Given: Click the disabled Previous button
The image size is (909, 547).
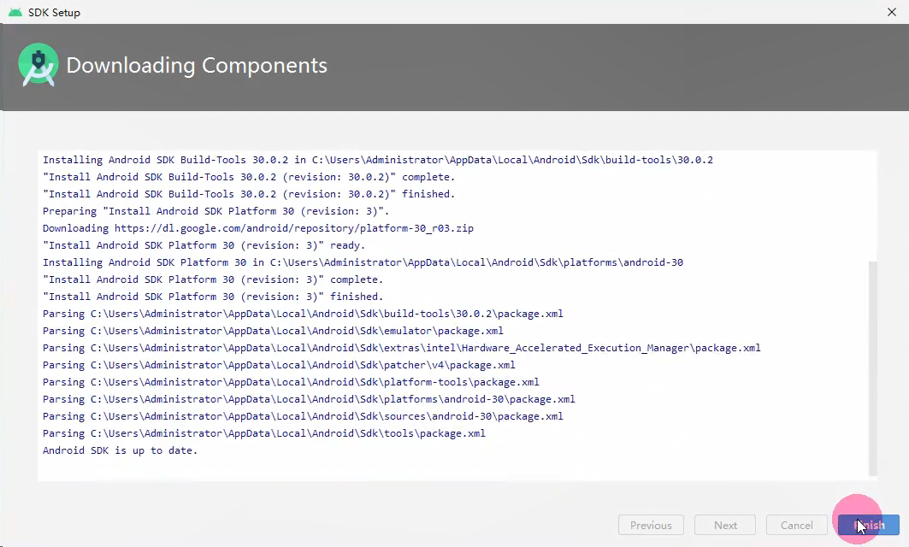Looking at the screenshot, I should pyautogui.click(x=651, y=525).
